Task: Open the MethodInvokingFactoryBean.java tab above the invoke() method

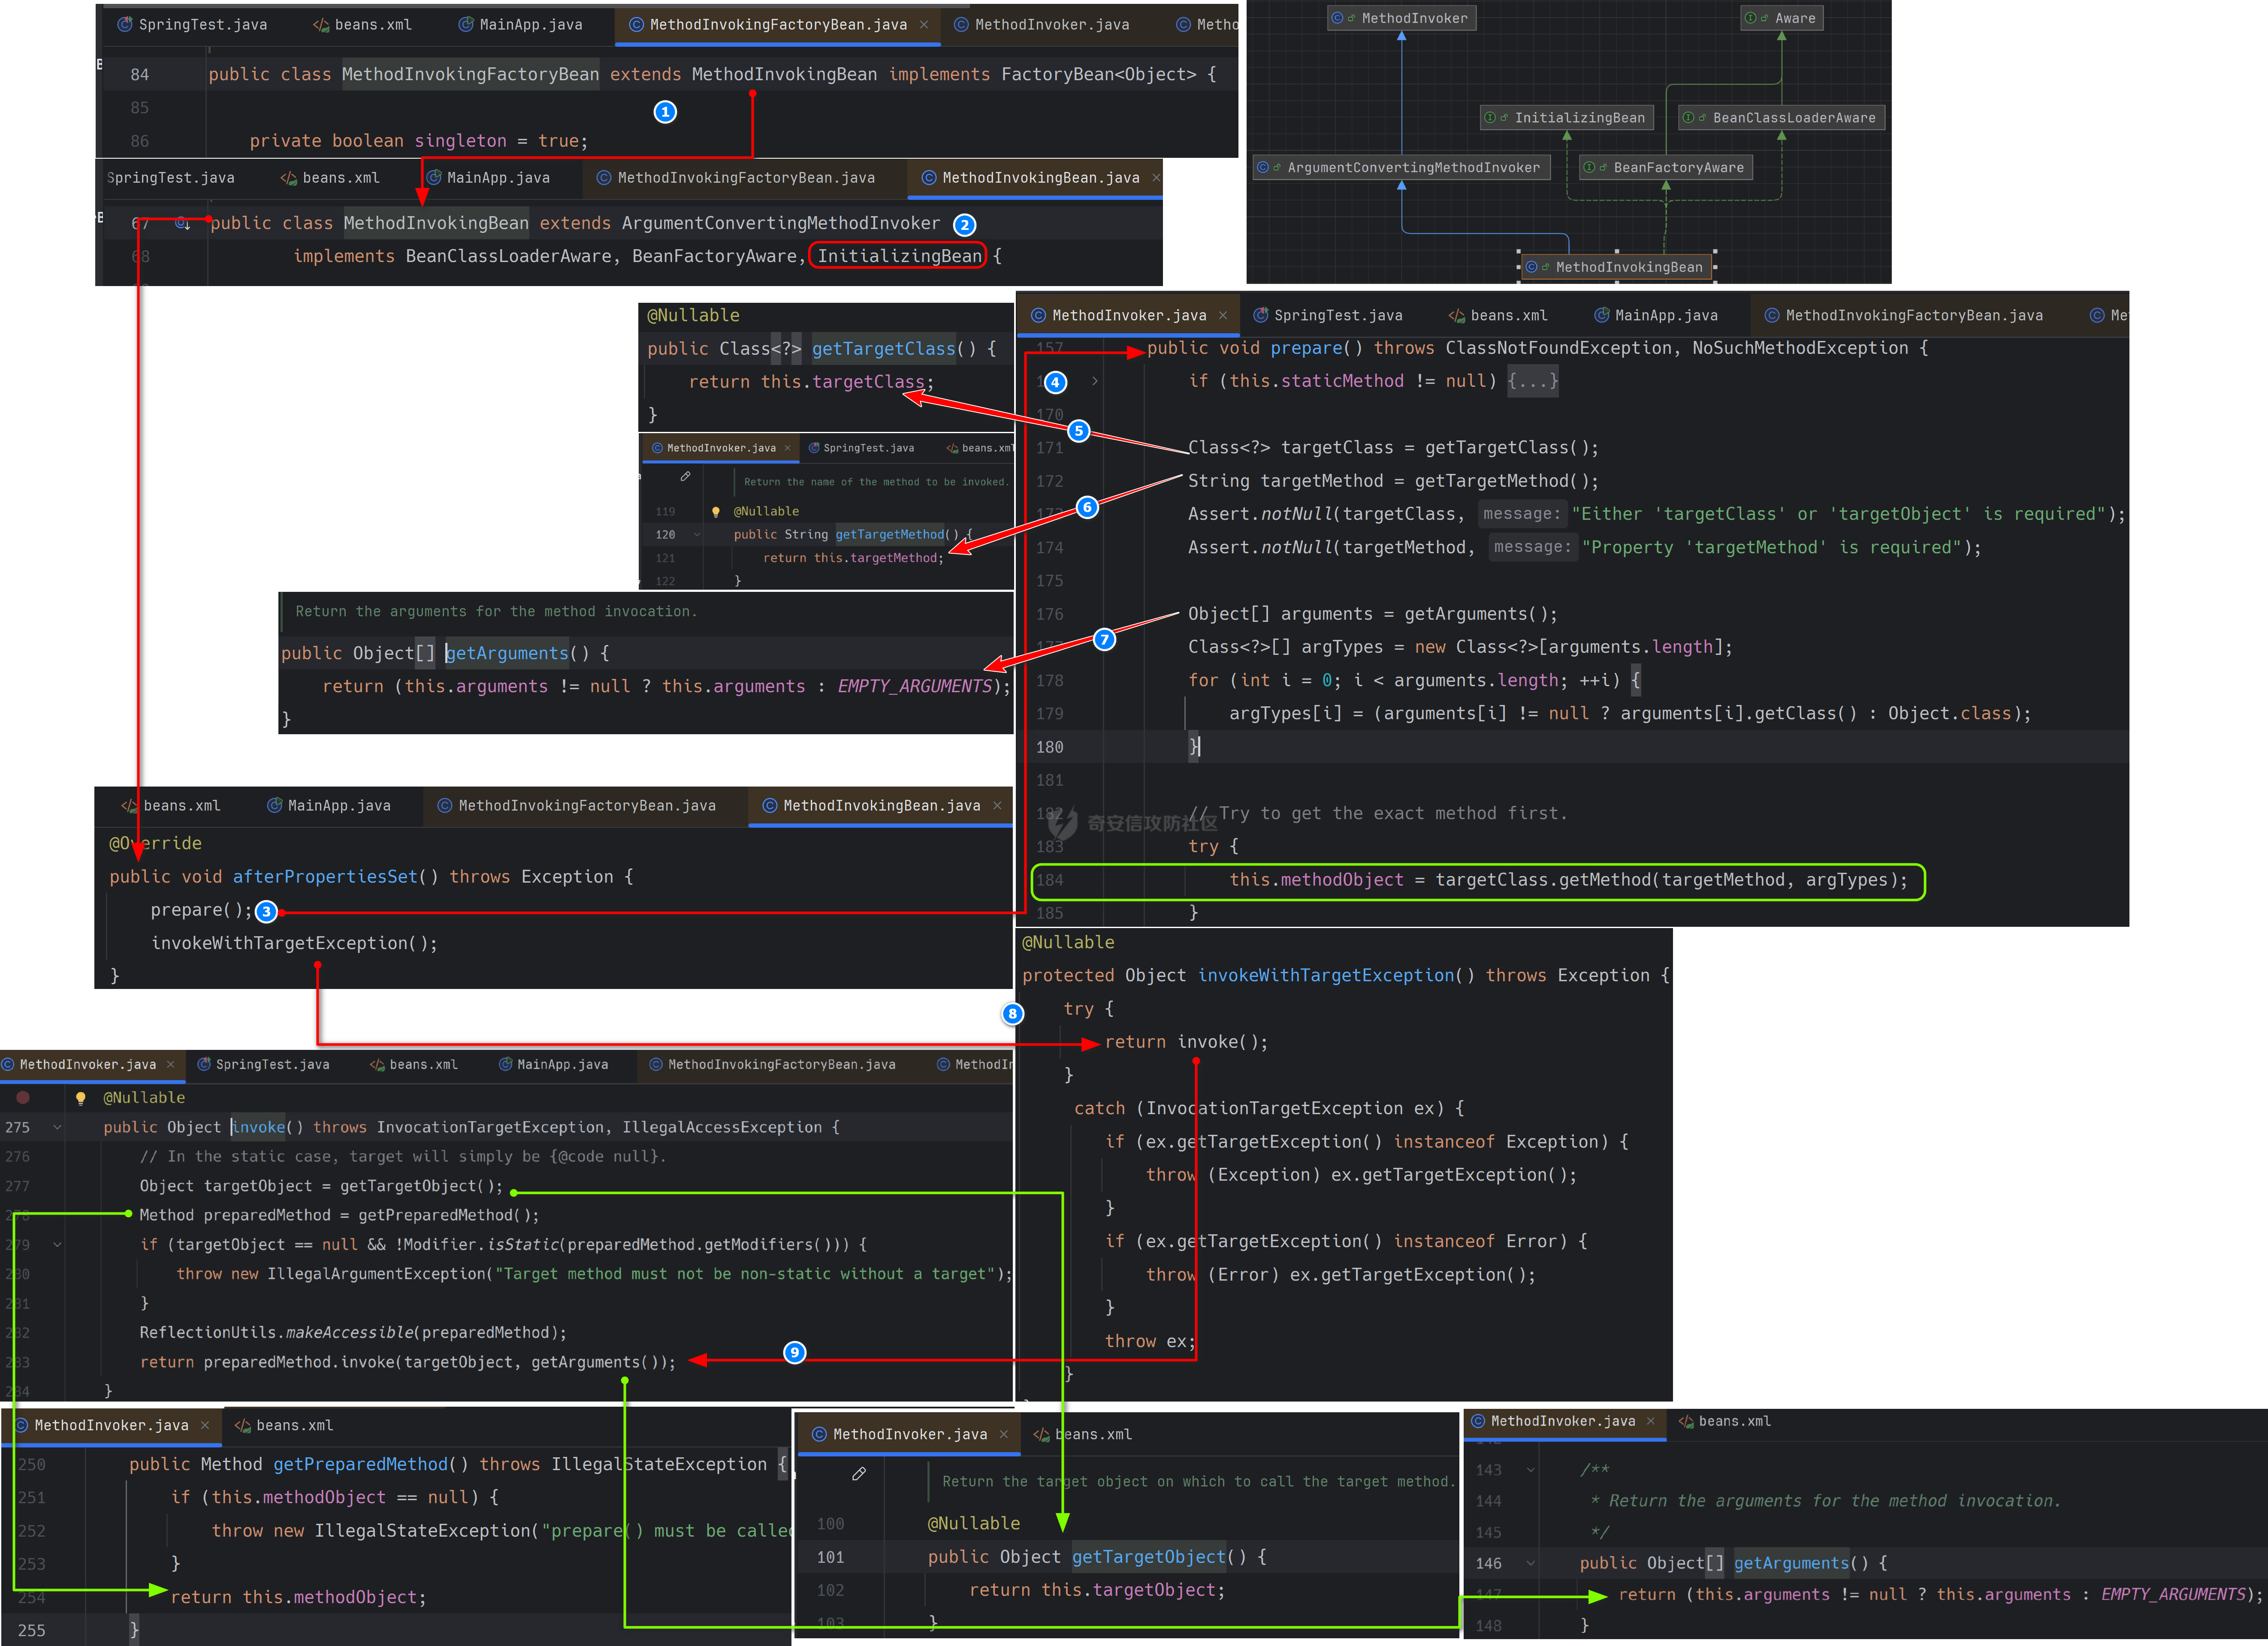Action: point(772,1064)
